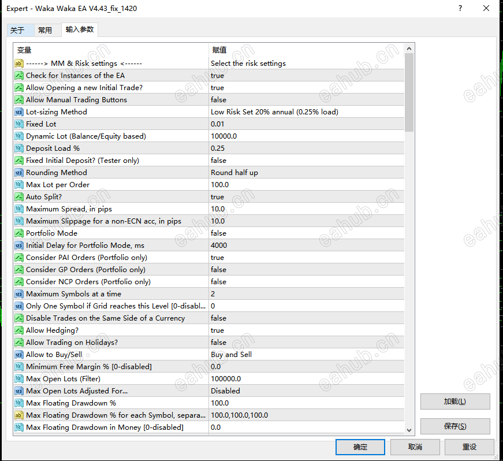Image resolution: width=503 pixels, height=461 pixels.
Task: Click the icon next to Deposit Load %
Action: coord(19,148)
